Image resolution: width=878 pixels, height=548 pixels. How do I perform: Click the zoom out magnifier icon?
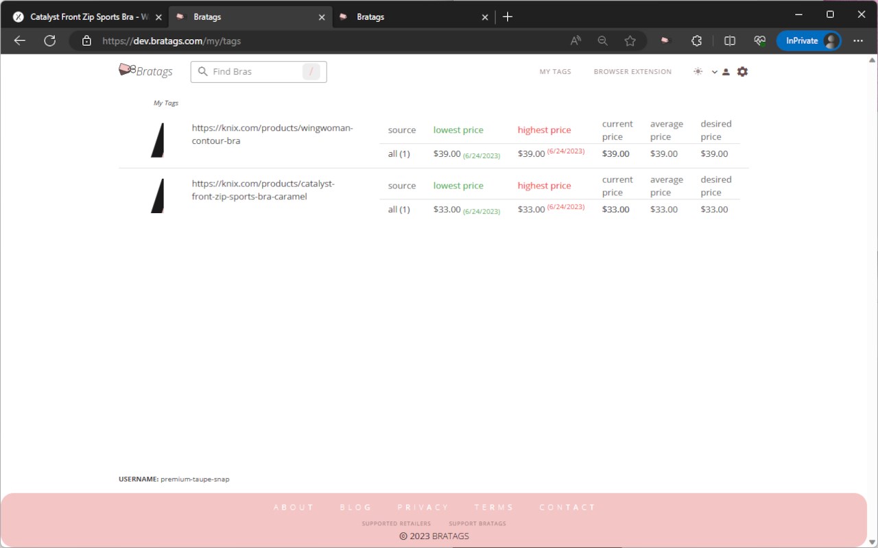tap(602, 41)
